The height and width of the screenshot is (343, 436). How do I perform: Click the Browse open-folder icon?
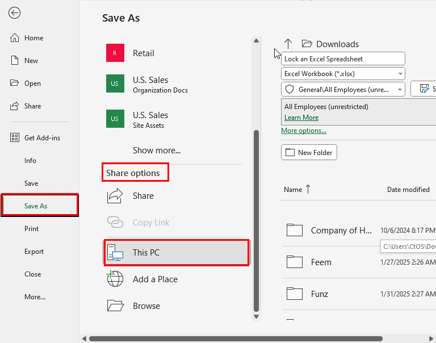click(x=115, y=306)
